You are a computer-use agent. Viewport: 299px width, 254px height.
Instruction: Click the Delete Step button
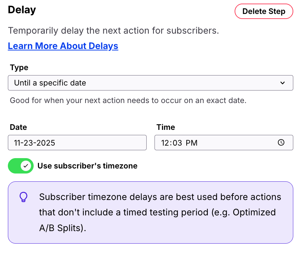[264, 11]
